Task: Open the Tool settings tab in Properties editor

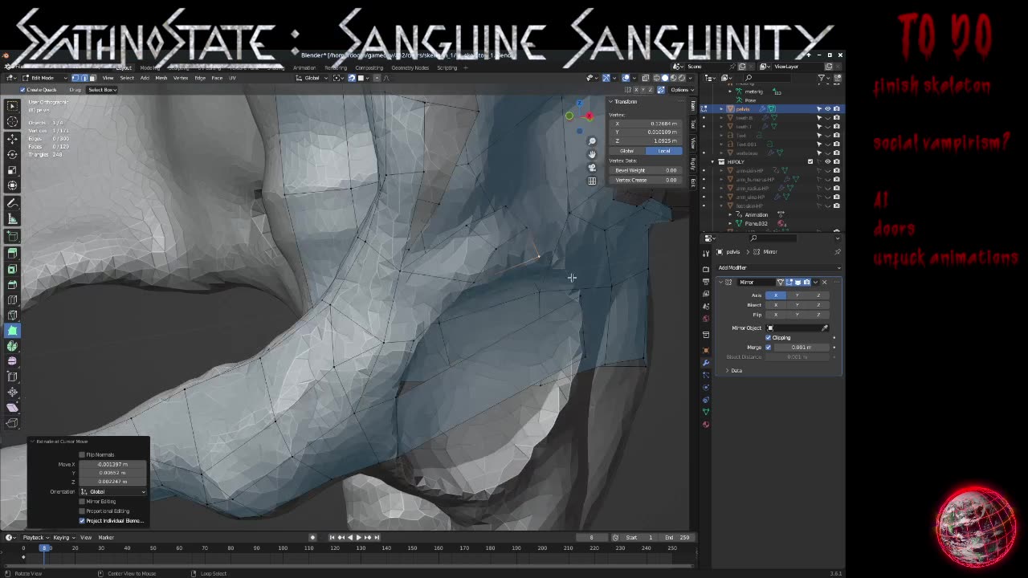Action: (706, 253)
